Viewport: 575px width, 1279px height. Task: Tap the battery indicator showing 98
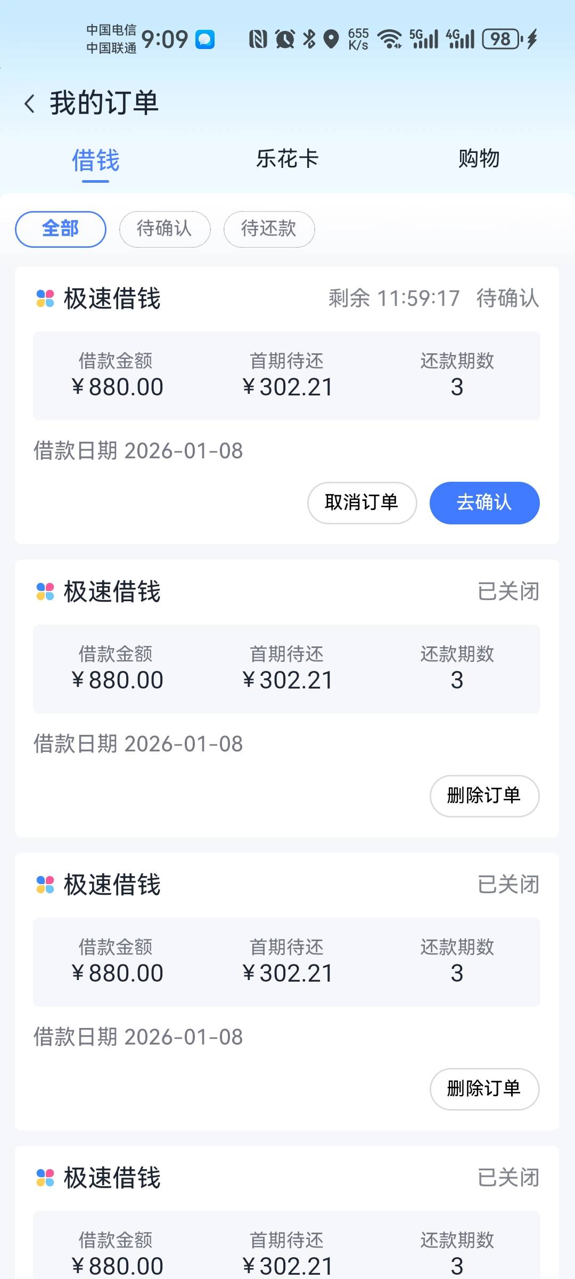(502, 39)
